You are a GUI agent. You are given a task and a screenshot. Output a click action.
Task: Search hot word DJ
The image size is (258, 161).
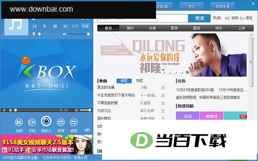[x=242, y=18]
